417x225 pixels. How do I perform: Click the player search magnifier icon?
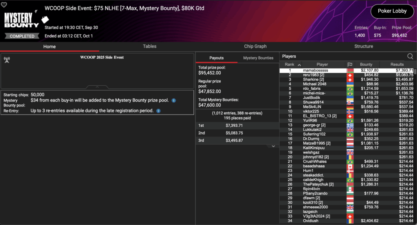(x=410, y=56)
